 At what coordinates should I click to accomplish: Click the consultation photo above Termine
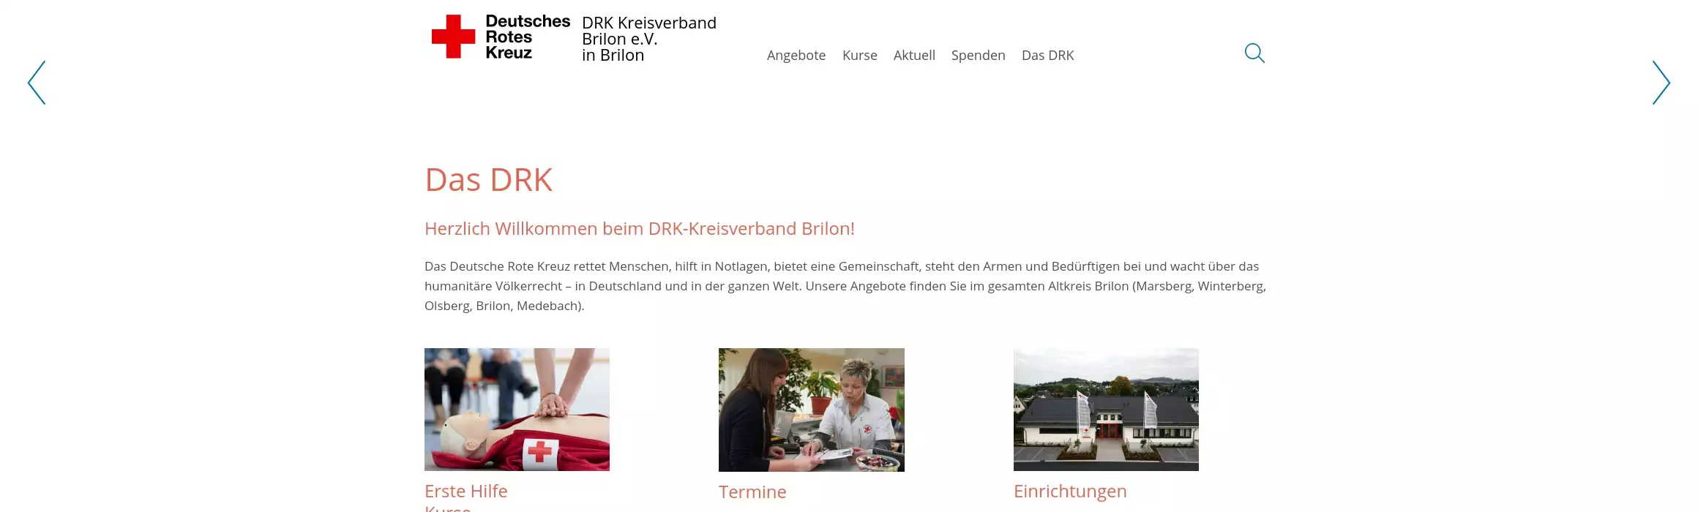812,410
